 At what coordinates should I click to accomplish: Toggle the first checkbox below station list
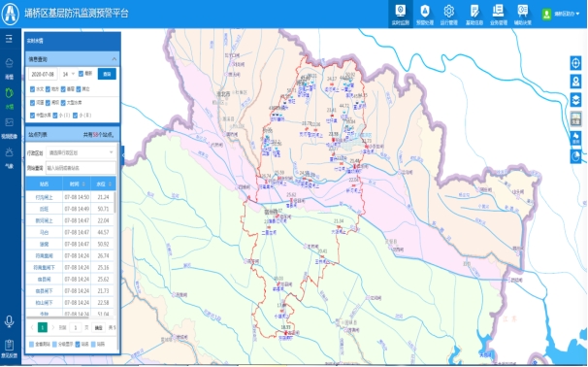tap(31, 344)
